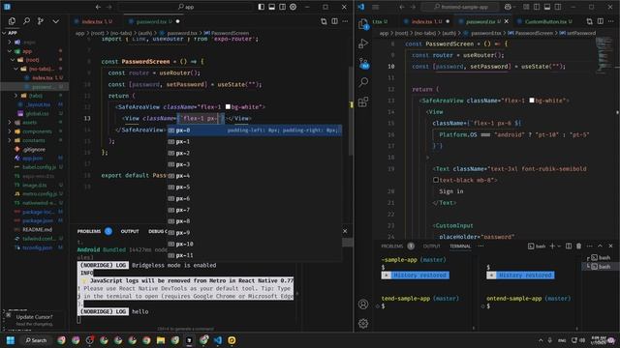Click Search on Windows taskbar

[36, 340]
